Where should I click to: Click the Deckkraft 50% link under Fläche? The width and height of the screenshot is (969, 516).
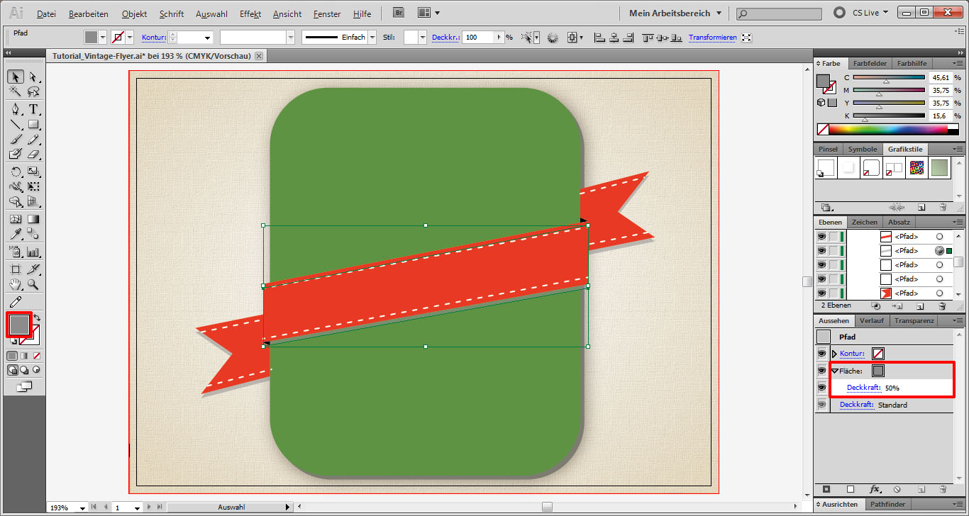coord(863,388)
